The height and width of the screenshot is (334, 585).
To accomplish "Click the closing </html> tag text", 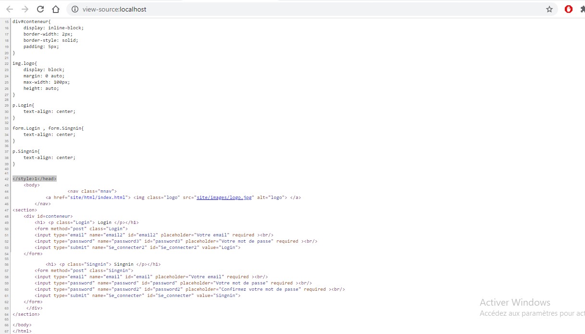I will (22, 331).
